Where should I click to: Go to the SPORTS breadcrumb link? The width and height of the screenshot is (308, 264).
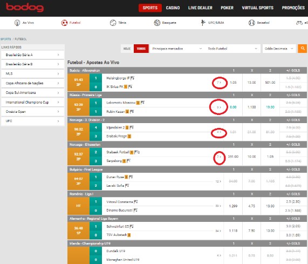click(6, 39)
